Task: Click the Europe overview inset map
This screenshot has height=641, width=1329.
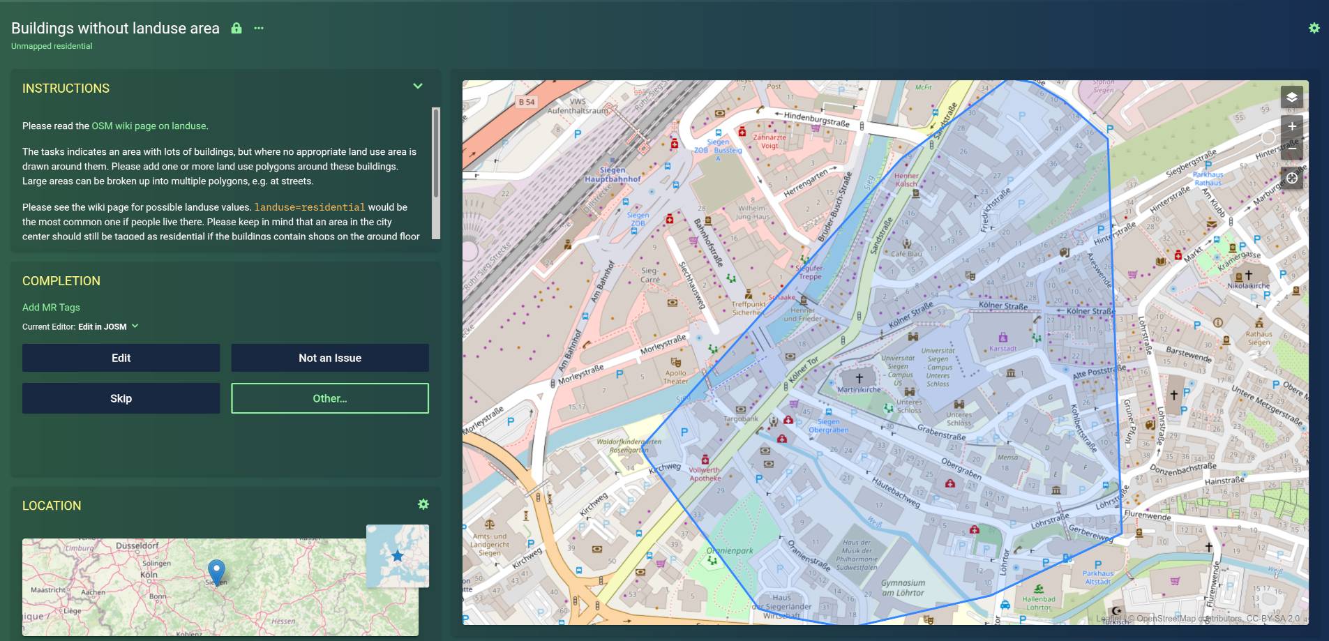Action: 398,556
